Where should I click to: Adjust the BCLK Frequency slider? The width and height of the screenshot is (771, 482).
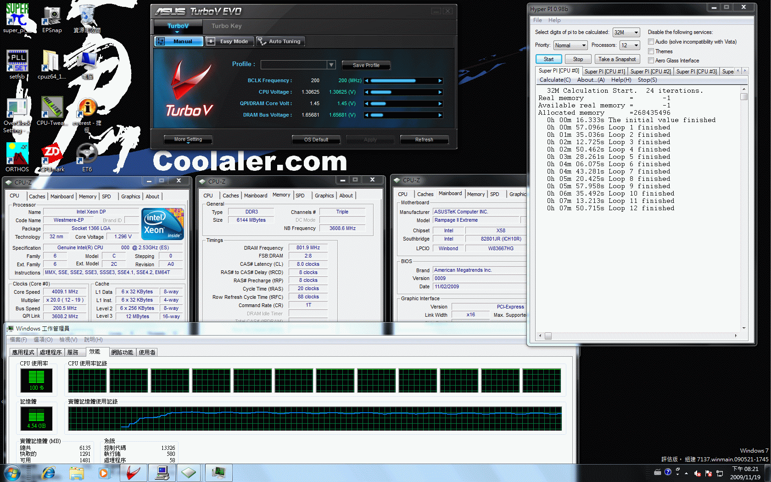tap(403, 81)
